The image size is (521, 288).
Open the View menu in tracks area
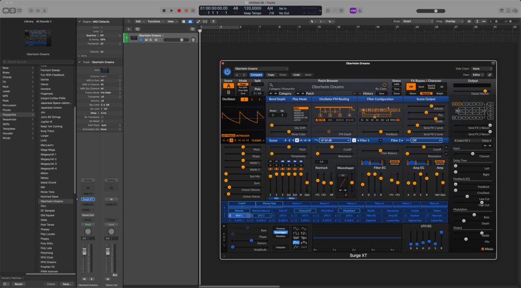pyautogui.click(x=172, y=21)
